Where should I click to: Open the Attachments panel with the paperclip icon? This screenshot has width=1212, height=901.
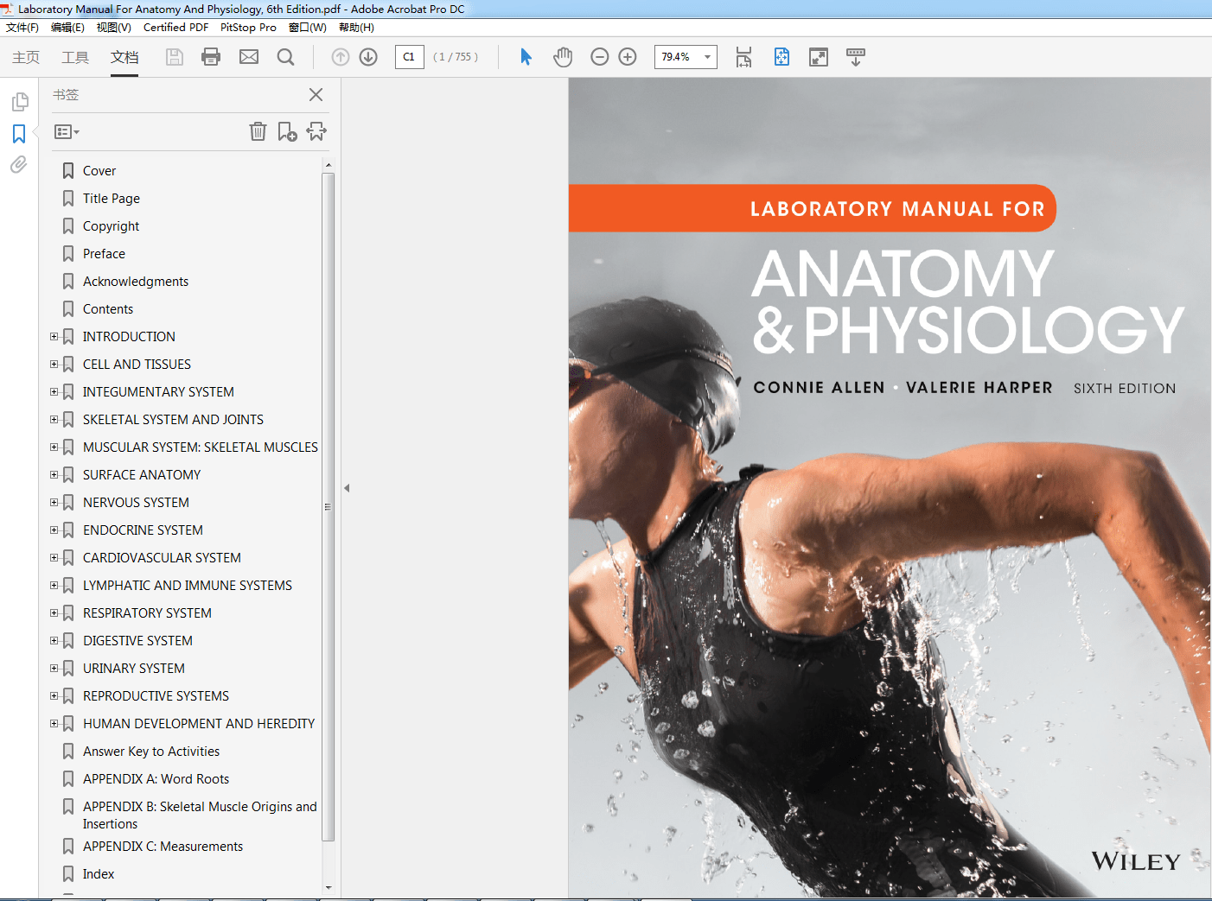click(18, 164)
